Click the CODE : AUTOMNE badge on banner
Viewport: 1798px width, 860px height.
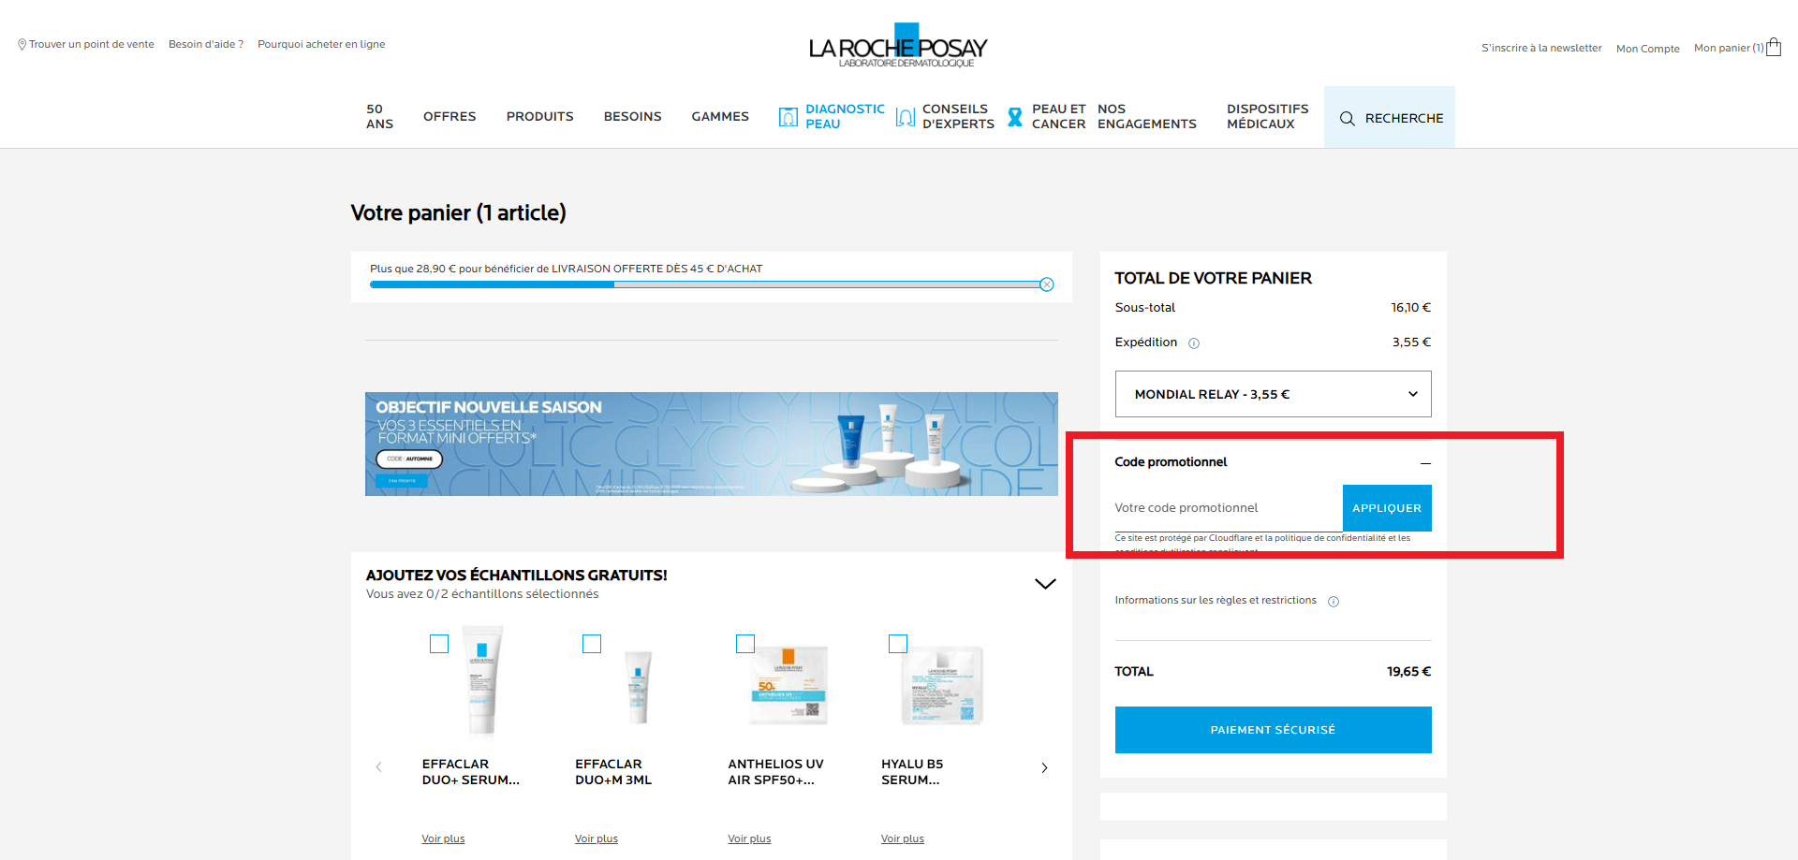[409, 459]
